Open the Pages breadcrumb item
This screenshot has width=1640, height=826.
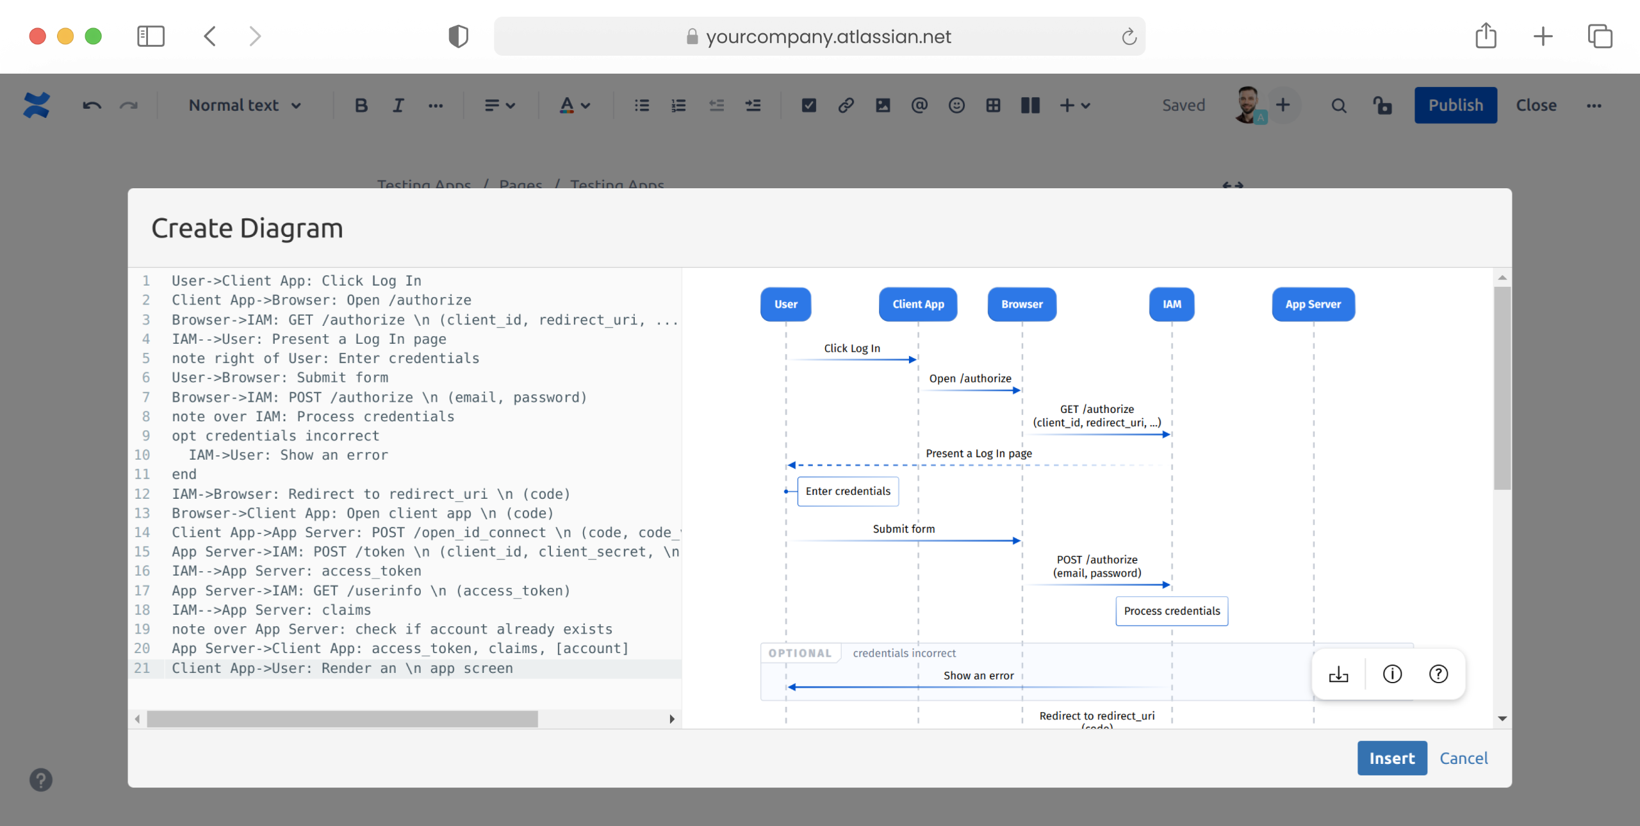[520, 184]
